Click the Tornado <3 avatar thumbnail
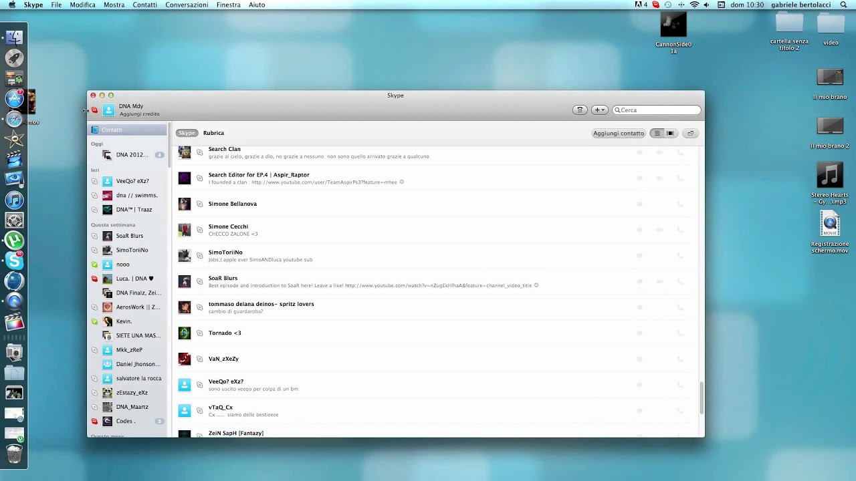The image size is (856, 481). [x=185, y=333]
